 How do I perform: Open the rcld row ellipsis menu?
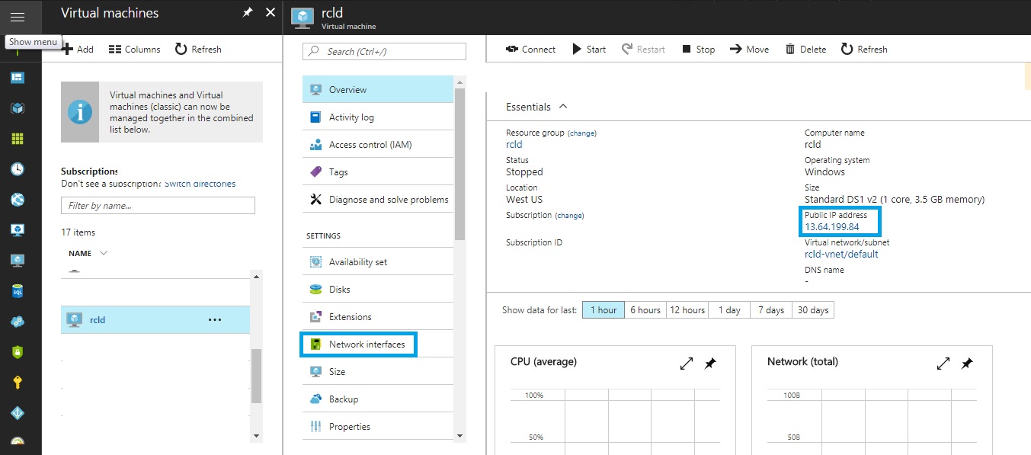coord(215,320)
